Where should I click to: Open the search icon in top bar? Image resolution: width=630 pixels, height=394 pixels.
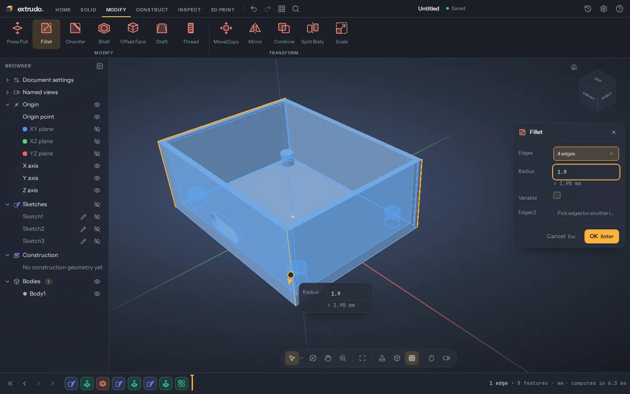click(x=296, y=9)
